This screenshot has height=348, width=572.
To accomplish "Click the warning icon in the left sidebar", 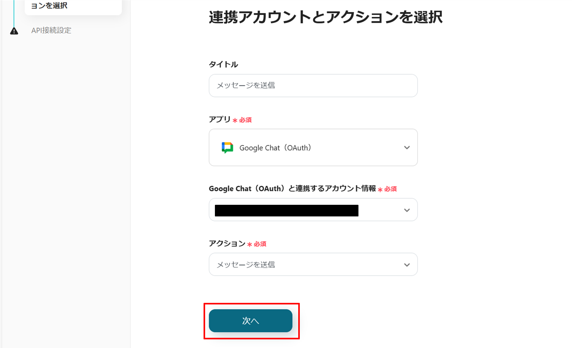I will tap(14, 31).
